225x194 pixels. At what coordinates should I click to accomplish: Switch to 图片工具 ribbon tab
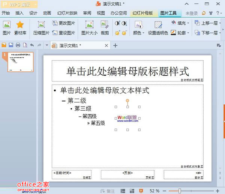pos(168,13)
